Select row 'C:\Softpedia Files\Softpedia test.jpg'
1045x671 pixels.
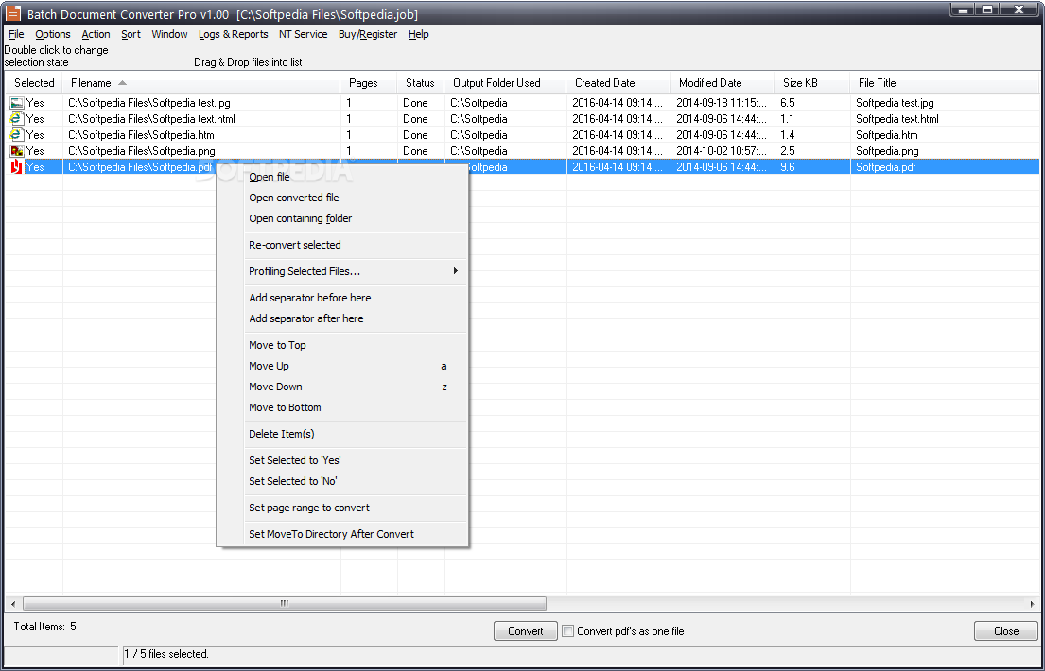[522, 103]
